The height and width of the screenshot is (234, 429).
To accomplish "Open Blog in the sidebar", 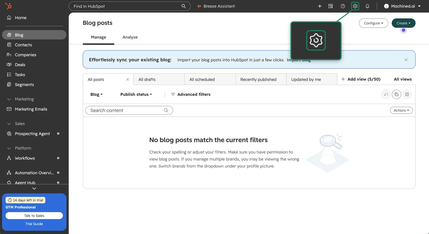I will click(34, 35).
